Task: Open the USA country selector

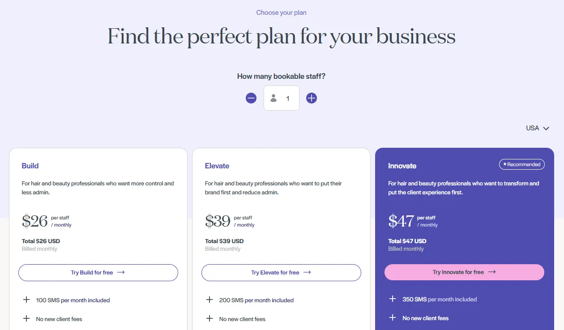Action: point(537,128)
